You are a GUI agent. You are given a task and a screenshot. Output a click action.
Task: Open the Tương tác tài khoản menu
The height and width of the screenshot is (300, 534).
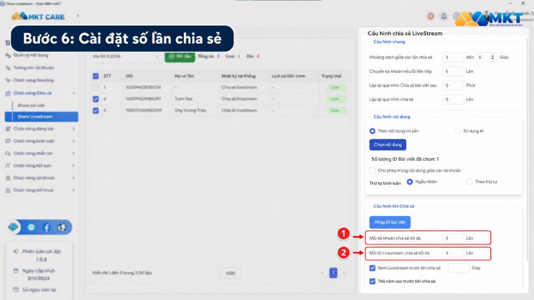pos(34,68)
